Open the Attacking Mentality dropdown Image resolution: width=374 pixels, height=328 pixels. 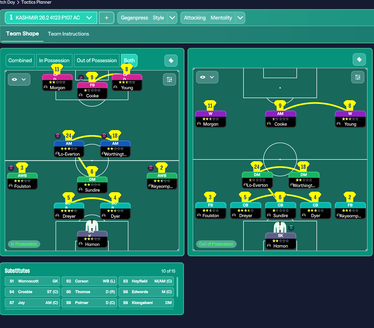[x=240, y=18]
